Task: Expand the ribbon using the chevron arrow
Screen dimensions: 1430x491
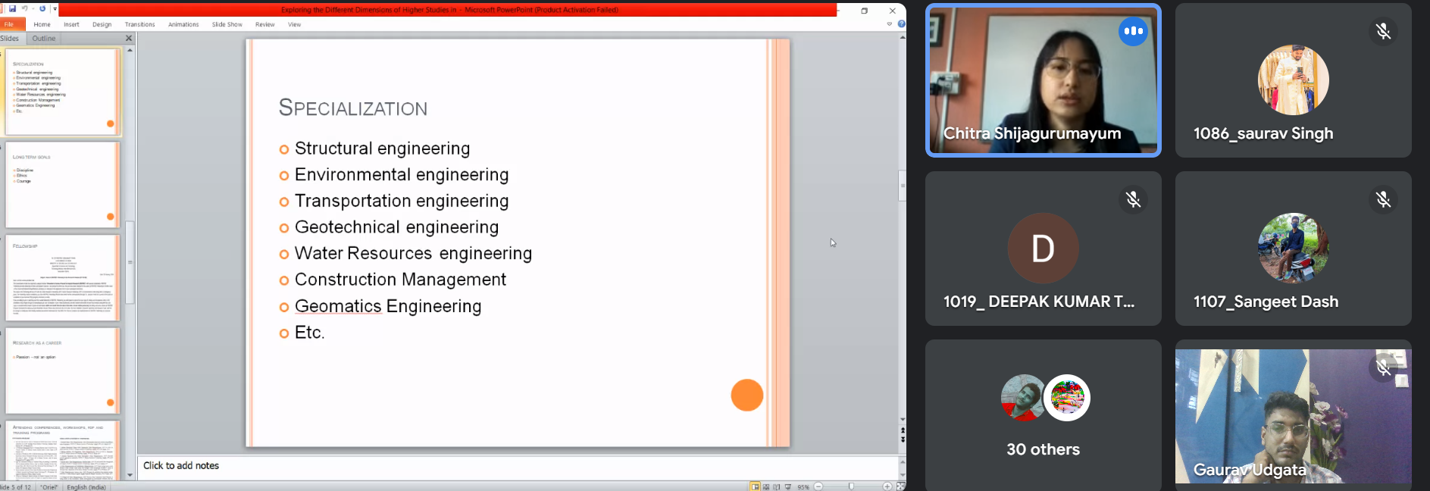Action: tap(890, 24)
